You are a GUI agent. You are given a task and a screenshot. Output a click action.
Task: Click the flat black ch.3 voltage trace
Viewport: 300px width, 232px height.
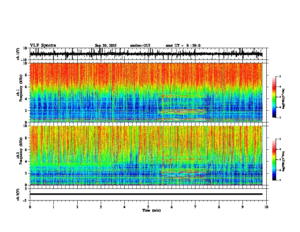pyautogui.click(x=146, y=194)
